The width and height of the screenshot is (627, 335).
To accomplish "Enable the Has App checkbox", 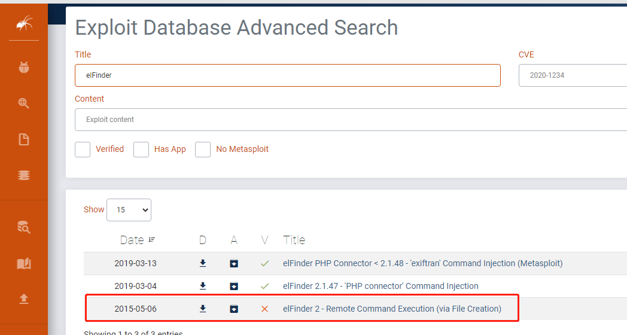I will coord(141,150).
